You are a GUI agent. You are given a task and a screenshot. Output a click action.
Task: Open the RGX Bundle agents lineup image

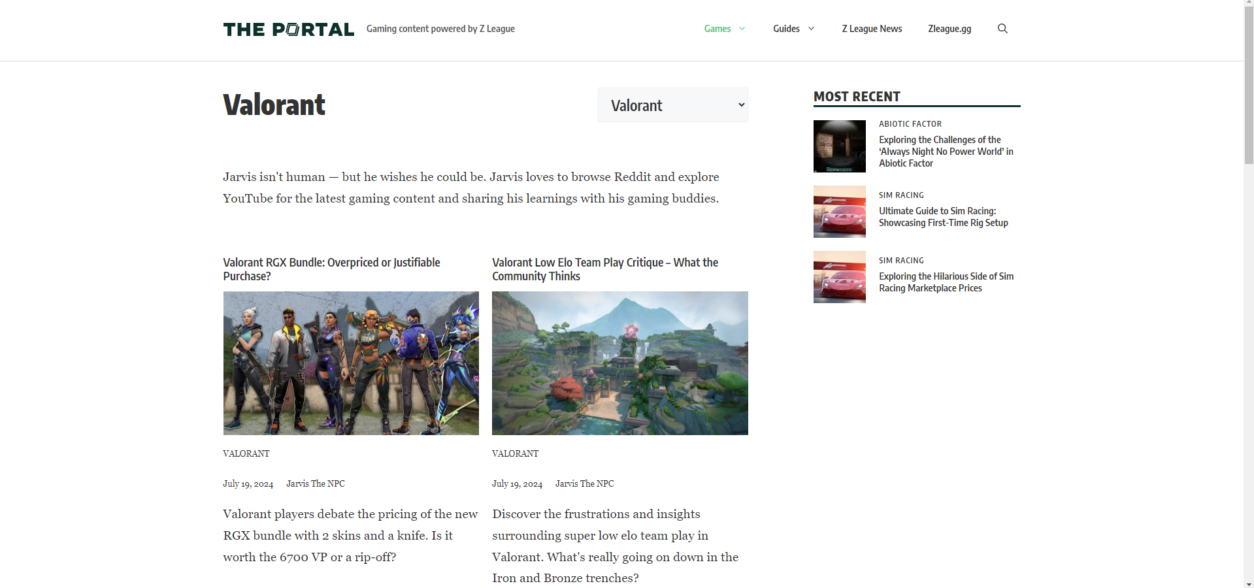coord(351,363)
